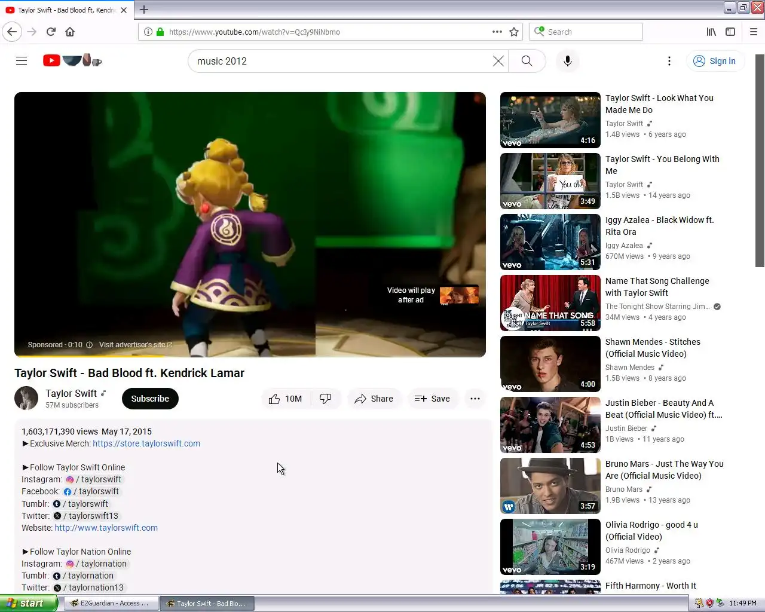Save video to a playlist
This screenshot has width=765, height=612.
(x=432, y=399)
